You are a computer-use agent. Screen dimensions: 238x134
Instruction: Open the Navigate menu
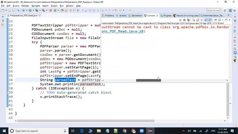[36, 6]
